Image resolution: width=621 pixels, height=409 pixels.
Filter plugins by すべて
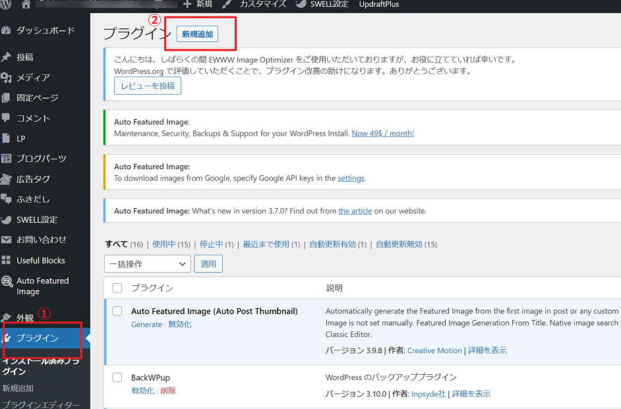coord(117,244)
